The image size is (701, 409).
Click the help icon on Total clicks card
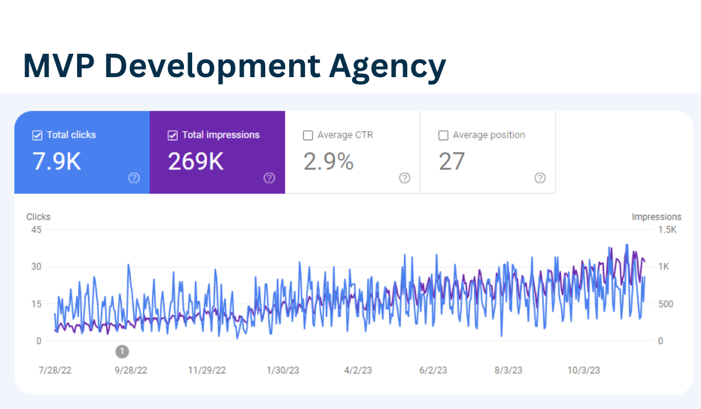134,178
